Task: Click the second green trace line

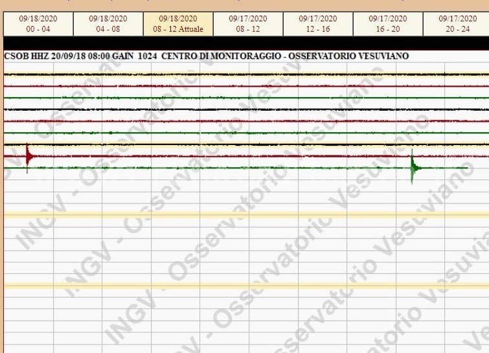Action: (x=246, y=133)
